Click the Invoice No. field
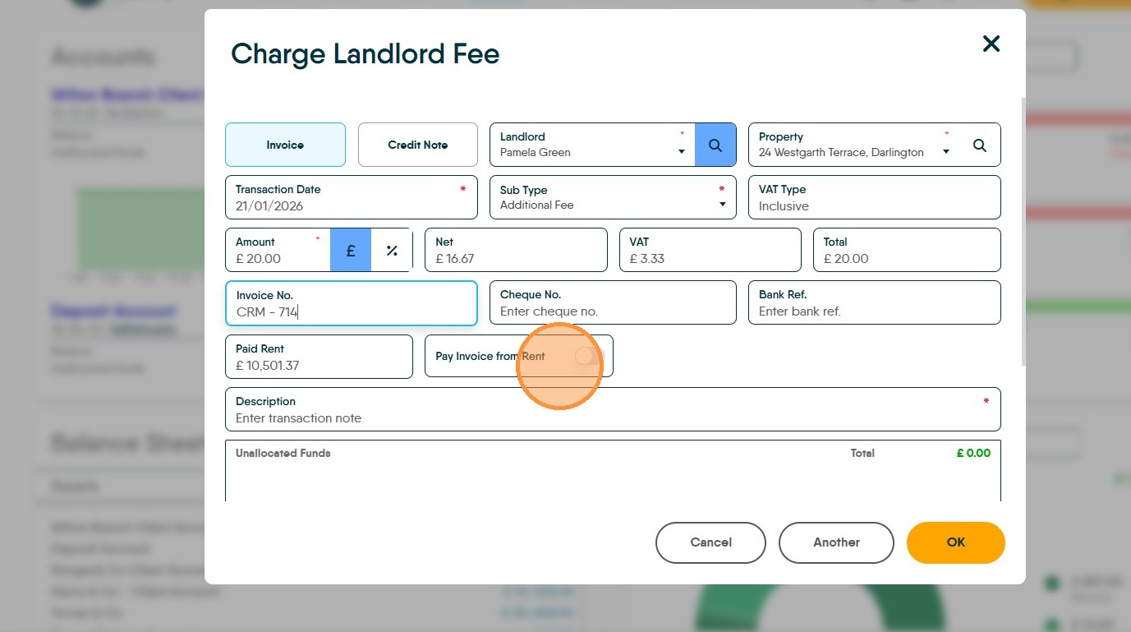This screenshot has height=632, width=1131. [352, 303]
